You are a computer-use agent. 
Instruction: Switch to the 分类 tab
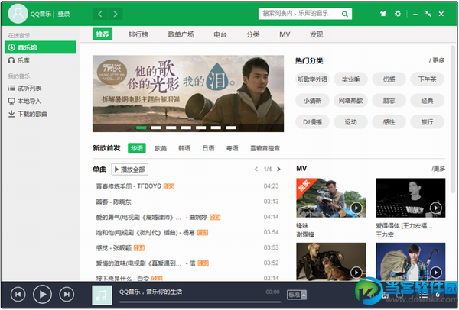pos(253,34)
